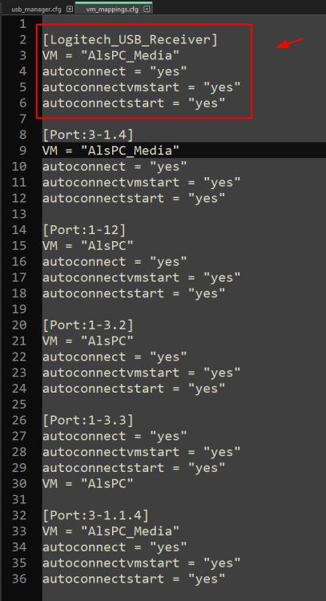Click the [Port:1-12] section header
326x601 pixels.
[84, 230]
